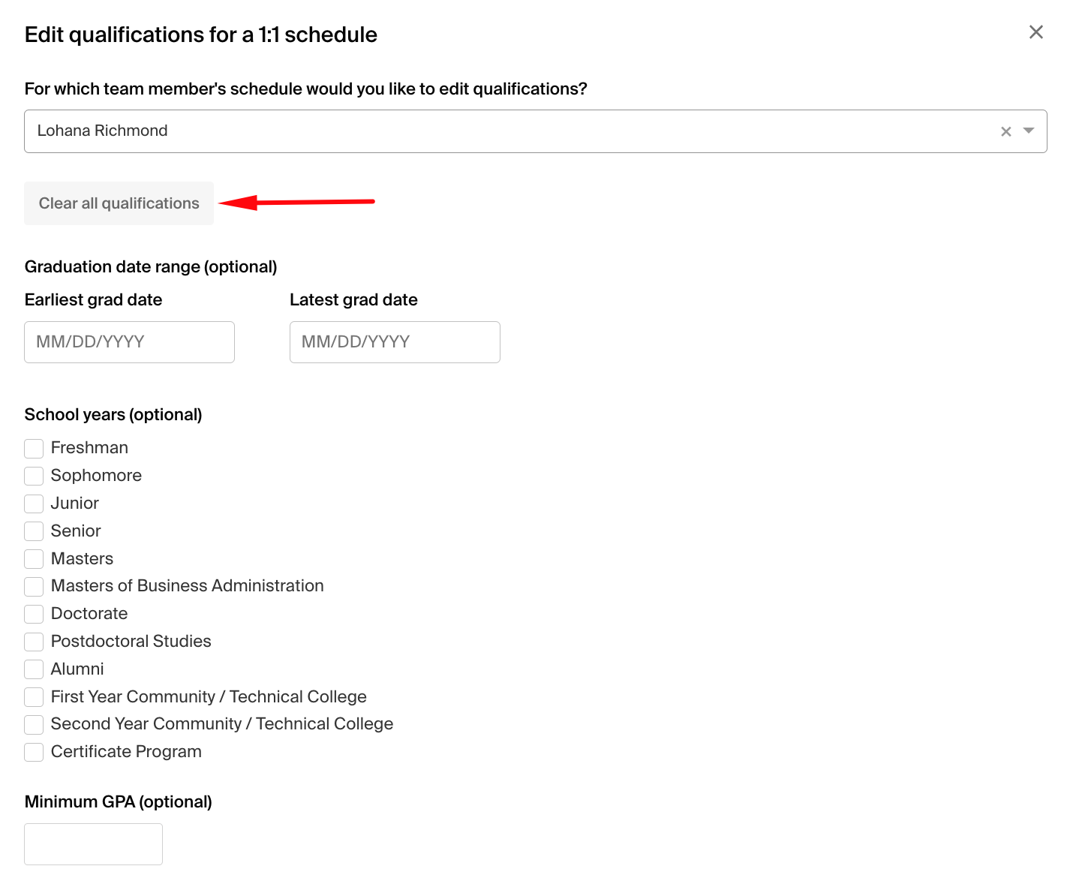The image size is (1067, 887).
Task: Select the Doctorate checkbox
Action: (34, 614)
